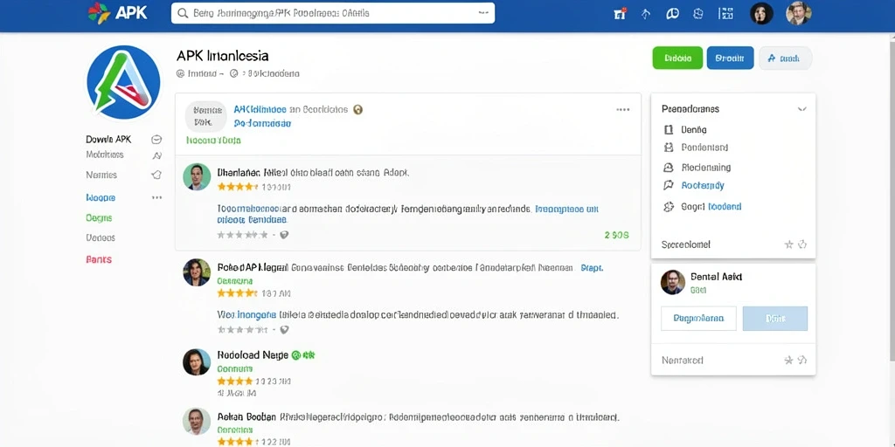Select the green 'Degns' sidebar item
895x447 pixels.
(x=99, y=217)
